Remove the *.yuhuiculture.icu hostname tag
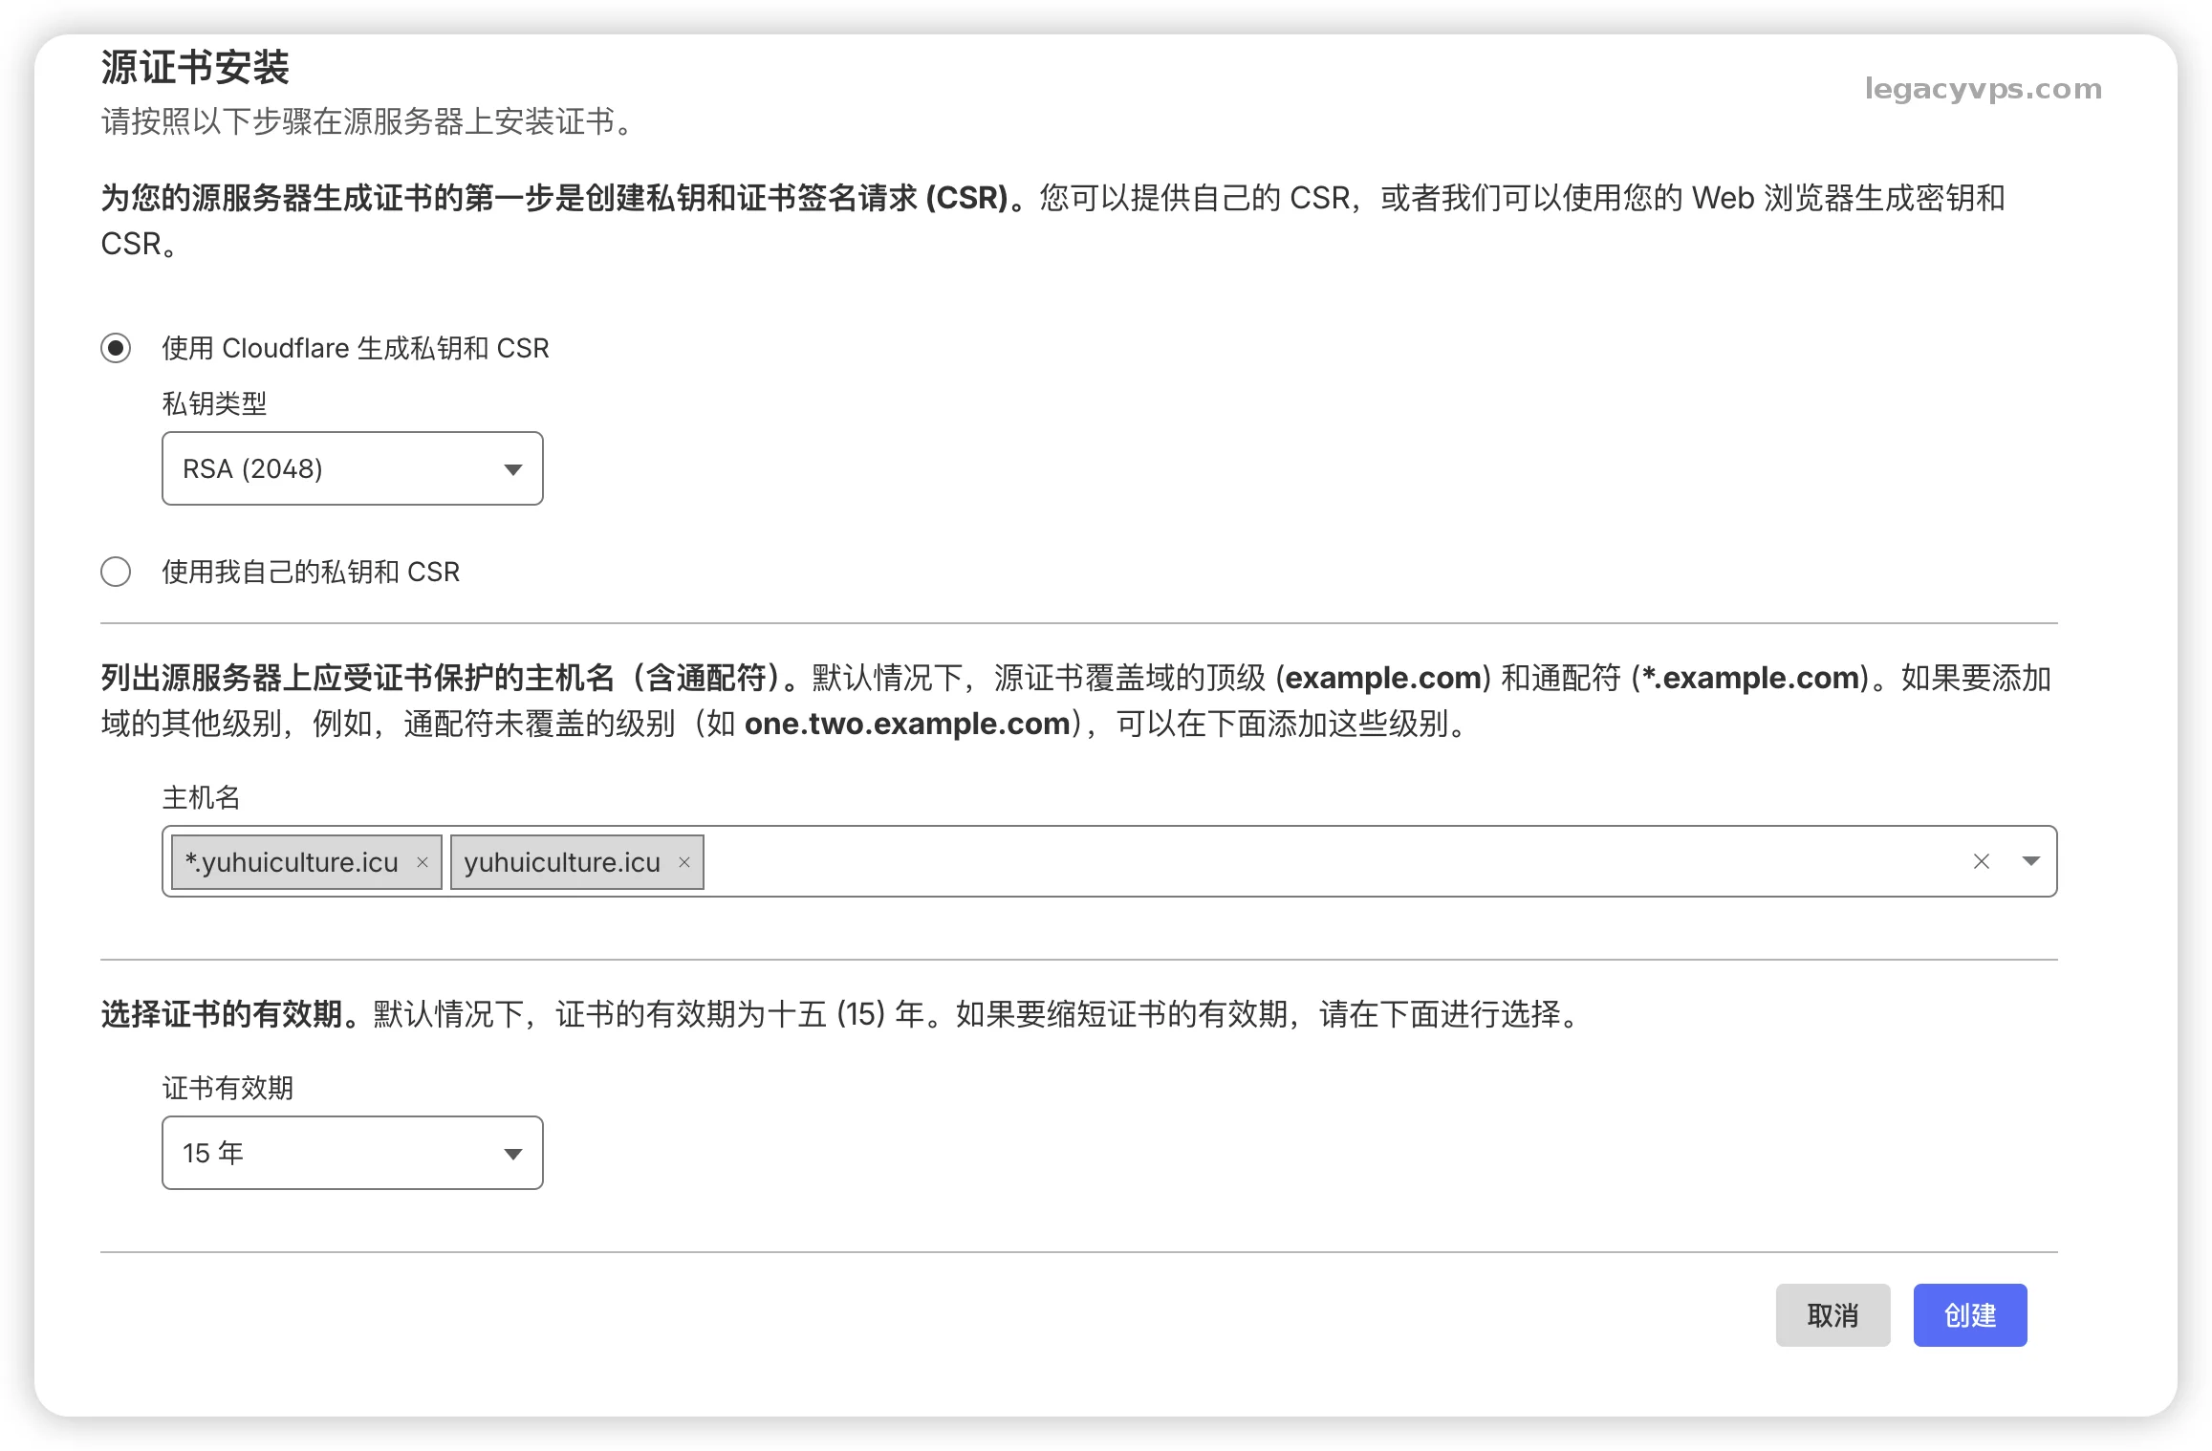Screen dimensions: 2212x1451 [422, 862]
